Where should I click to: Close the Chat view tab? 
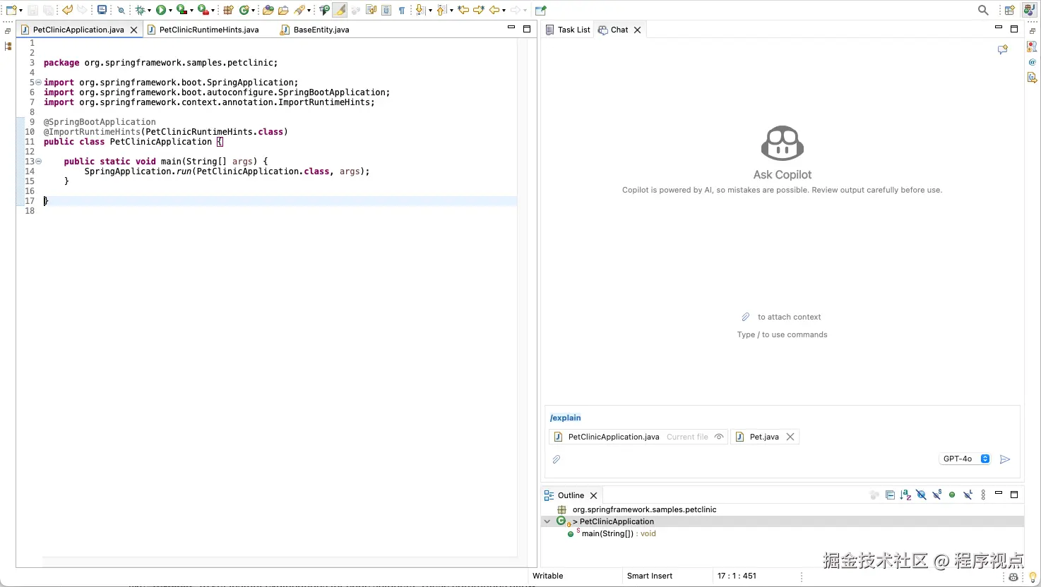click(x=637, y=30)
